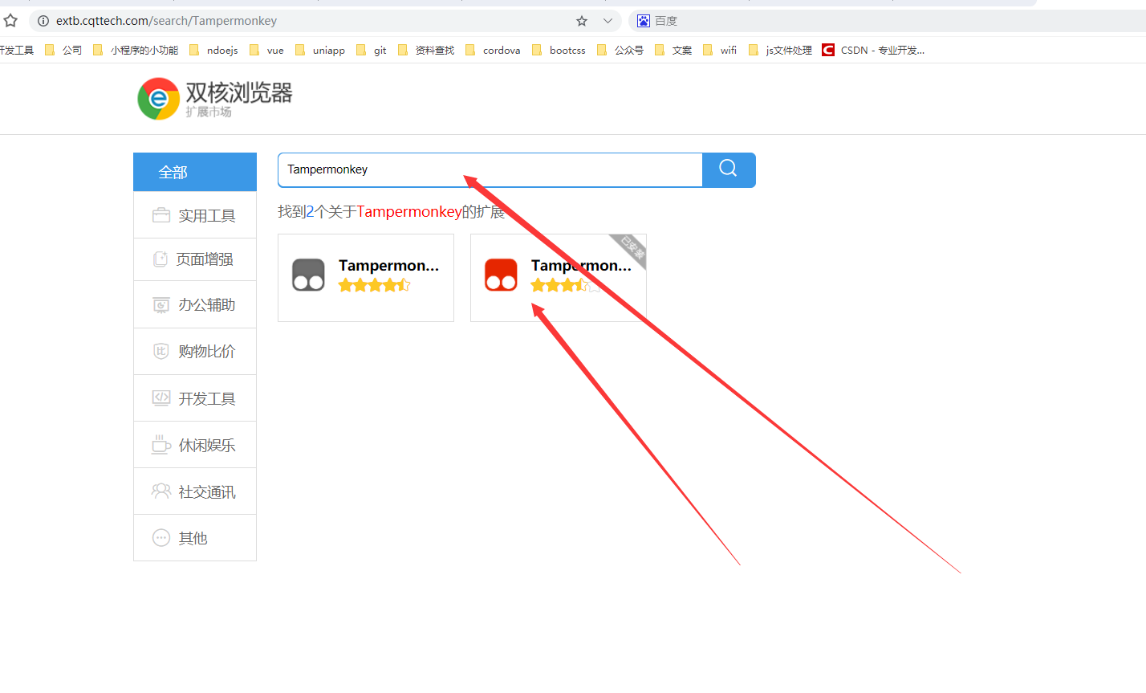
Task: Click the shield icon beside 购物比价
Action: click(x=161, y=351)
